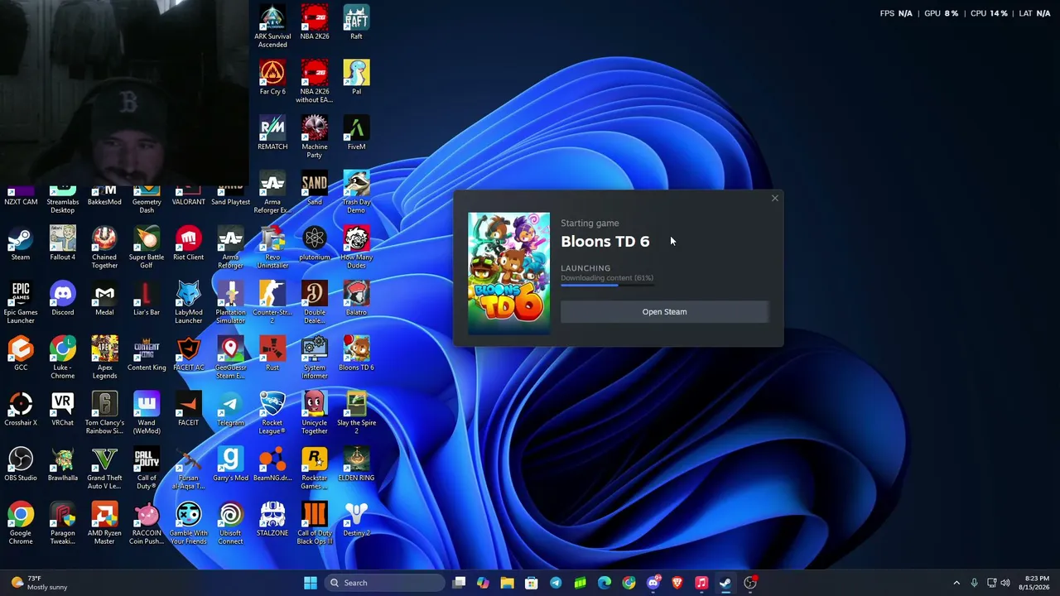Select the Content King desktop icon
This screenshot has width=1060, height=596.
tap(147, 355)
